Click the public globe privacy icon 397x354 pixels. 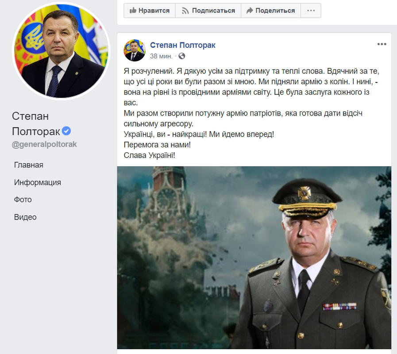(181, 56)
